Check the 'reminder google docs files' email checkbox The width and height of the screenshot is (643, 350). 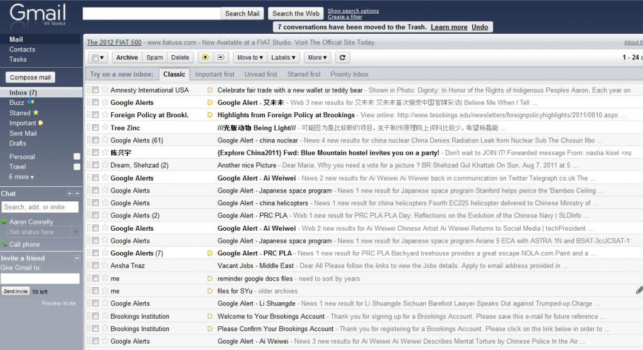(95, 278)
